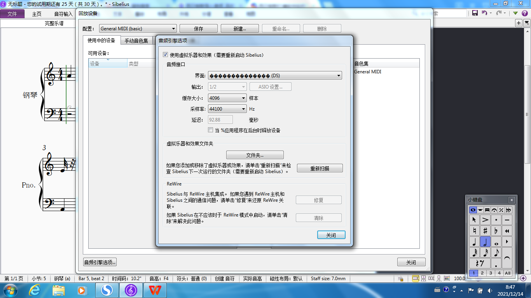Image resolution: width=531 pixels, height=298 pixels.
Task: Switch to horizontal page spread view icon
Action: tap(416, 278)
